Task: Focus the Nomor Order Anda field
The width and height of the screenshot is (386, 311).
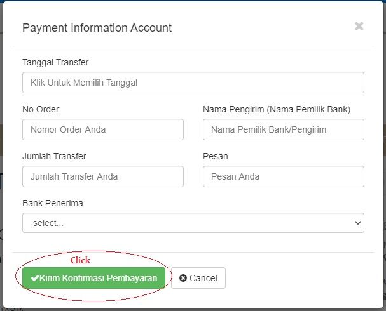Action: click(102, 129)
